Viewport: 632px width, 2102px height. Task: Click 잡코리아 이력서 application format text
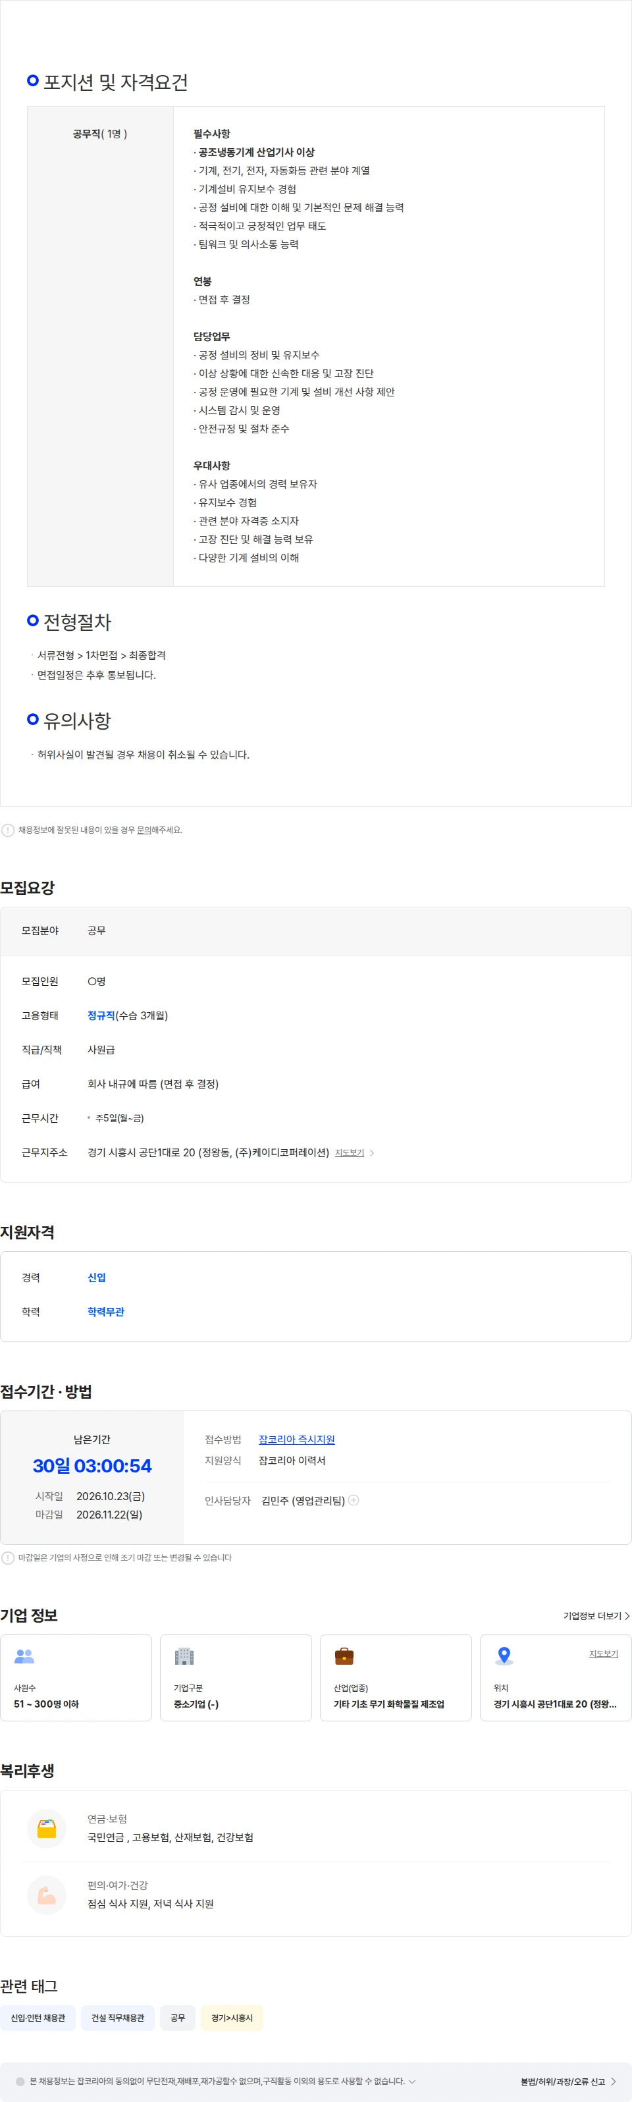pos(292,1460)
